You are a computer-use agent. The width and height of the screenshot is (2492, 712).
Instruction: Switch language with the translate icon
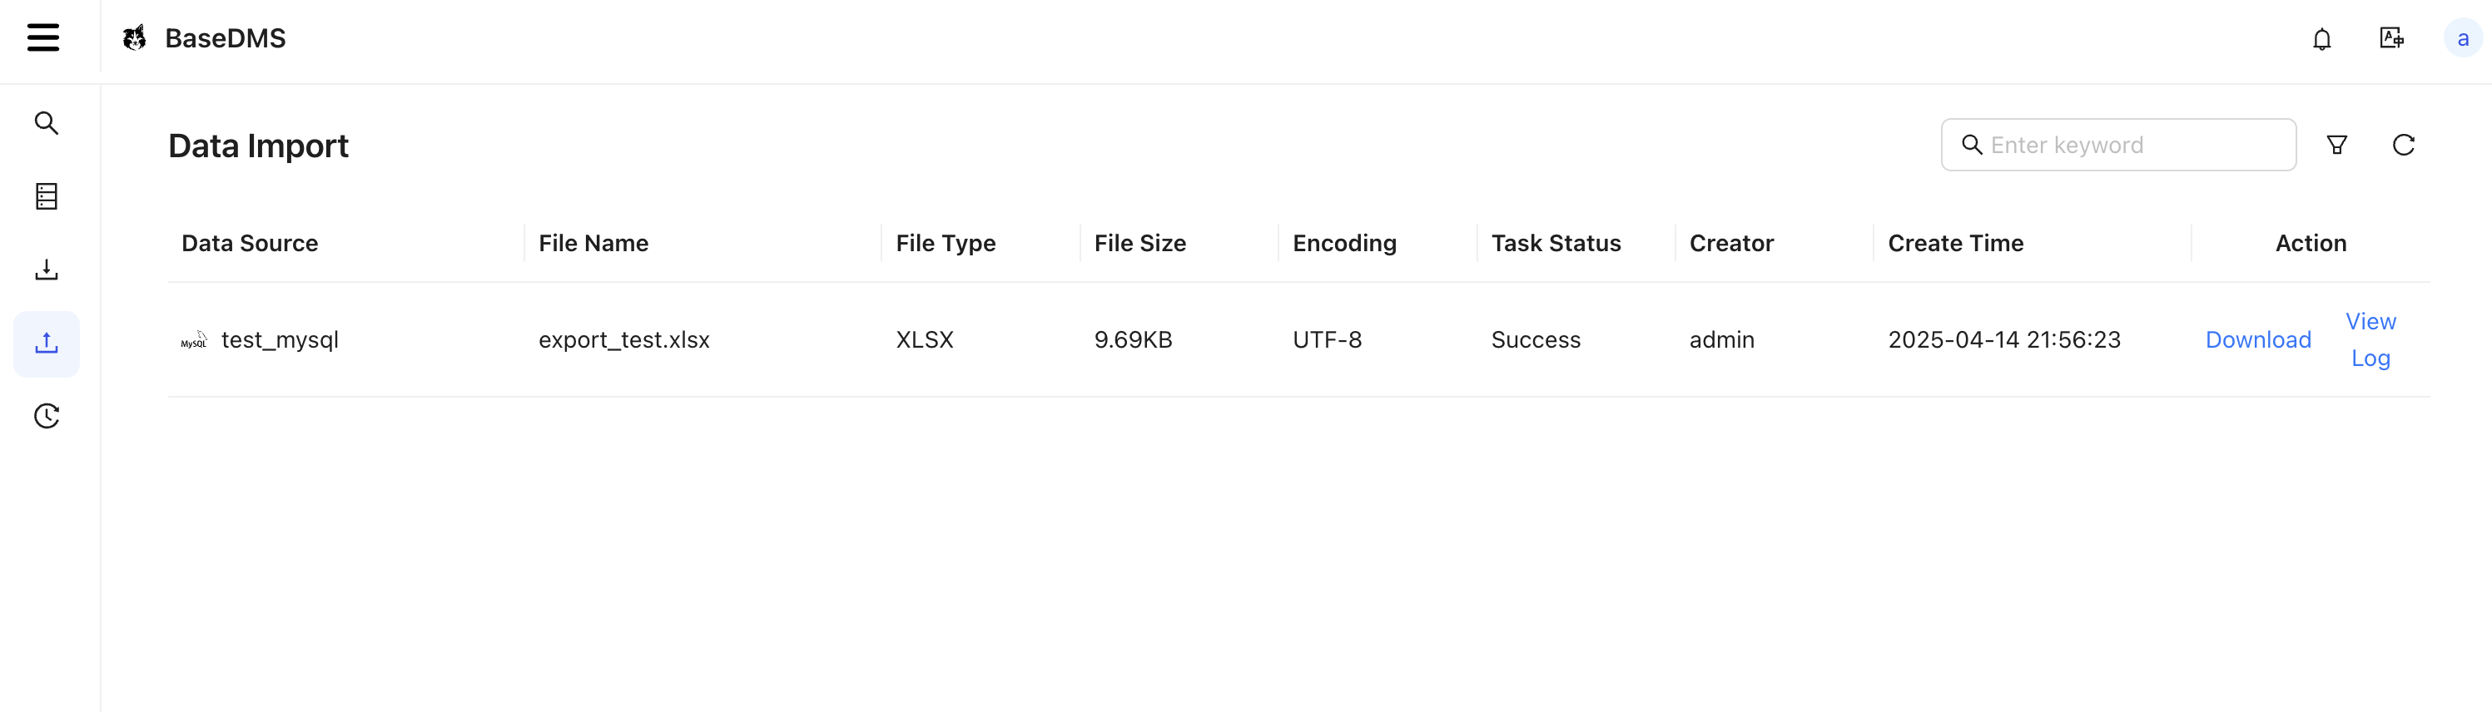(2391, 37)
